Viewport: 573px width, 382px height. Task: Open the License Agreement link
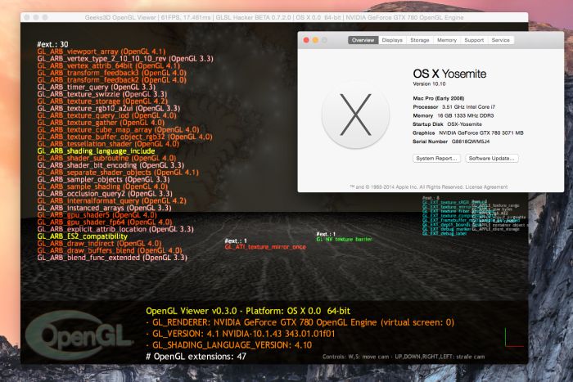(x=486, y=187)
